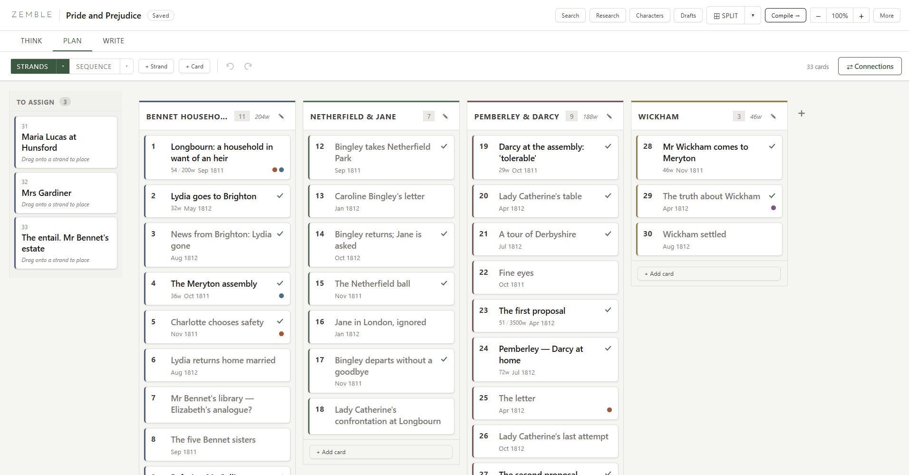Open pencil edit for Pemberley & Darcy strand
Image resolution: width=909 pixels, height=475 pixels.
[x=609, y=116]
